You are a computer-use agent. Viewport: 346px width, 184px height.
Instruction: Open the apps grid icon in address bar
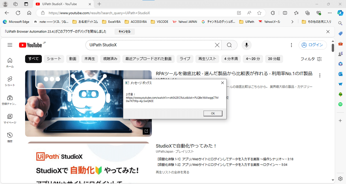pyautogui.click(x=239, y=13)
